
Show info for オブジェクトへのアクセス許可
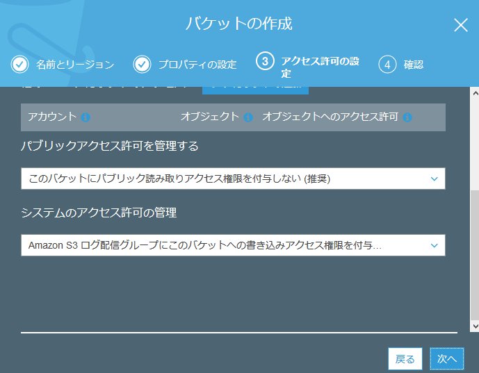[407, 117]
